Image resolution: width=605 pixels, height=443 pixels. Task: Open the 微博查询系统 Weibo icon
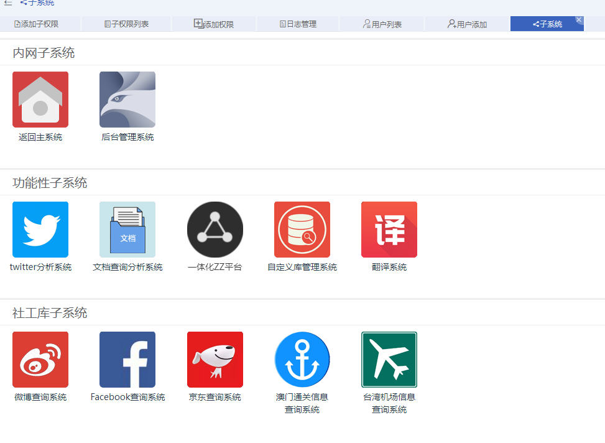pos(40,360)
